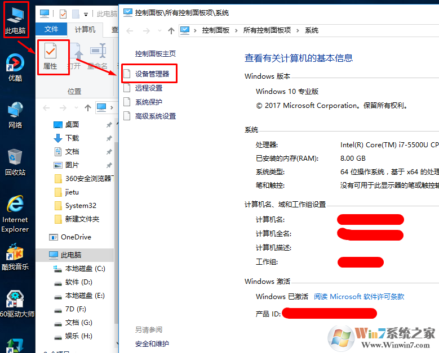Launch Internet Explorer from desktop
This screenshot has height=353, width=439.
(15, 214)
